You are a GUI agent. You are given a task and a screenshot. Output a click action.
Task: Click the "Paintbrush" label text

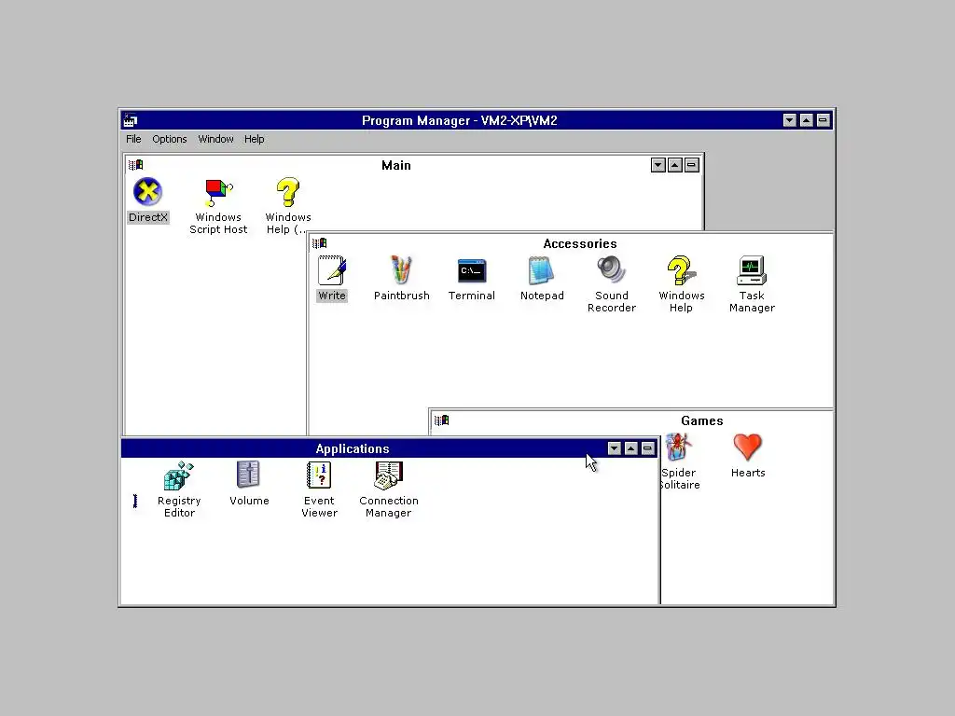[x=401, y=296]
